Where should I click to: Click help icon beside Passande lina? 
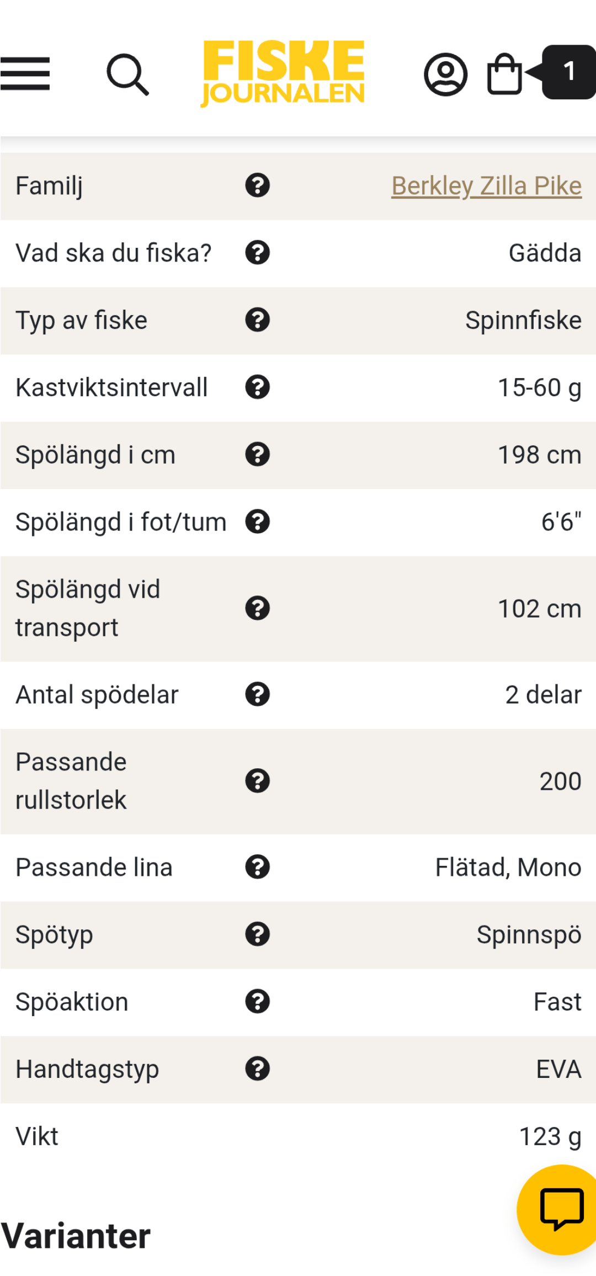pos(257,867)
